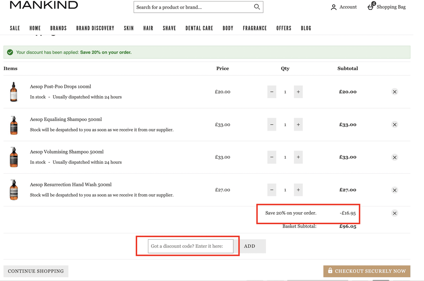Increase quantity of Aesop Resurrection Hand Wash

298,190
